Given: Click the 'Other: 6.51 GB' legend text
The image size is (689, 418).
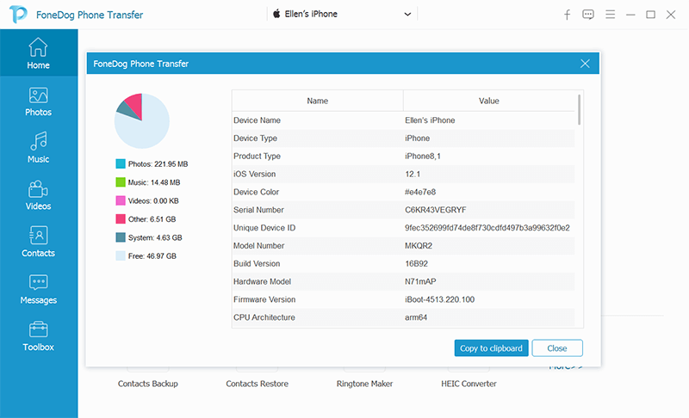Looking at the screenshot, I should point(152,219).
